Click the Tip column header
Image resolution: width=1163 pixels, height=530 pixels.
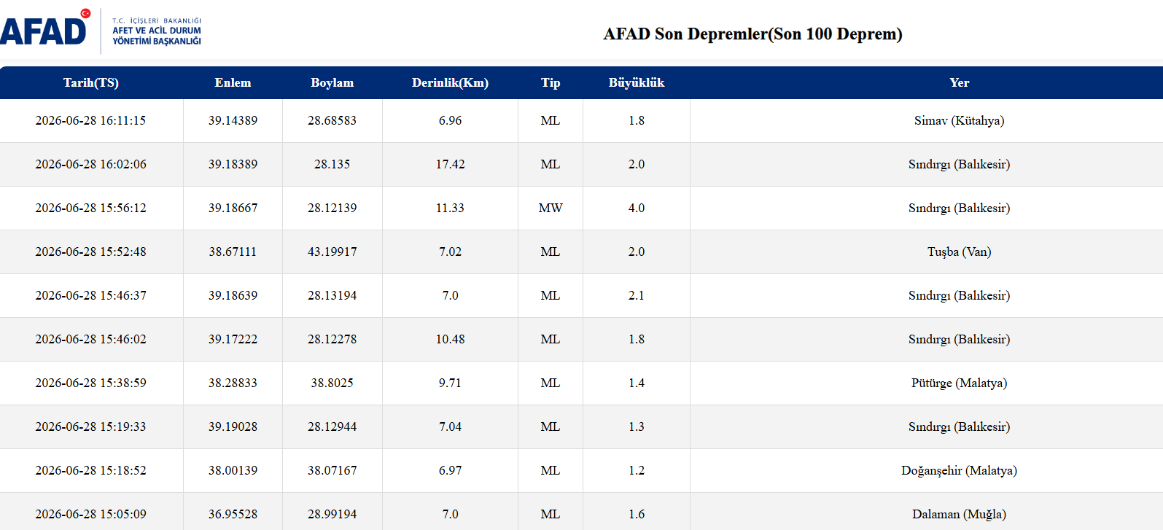[x=551, y=82]
